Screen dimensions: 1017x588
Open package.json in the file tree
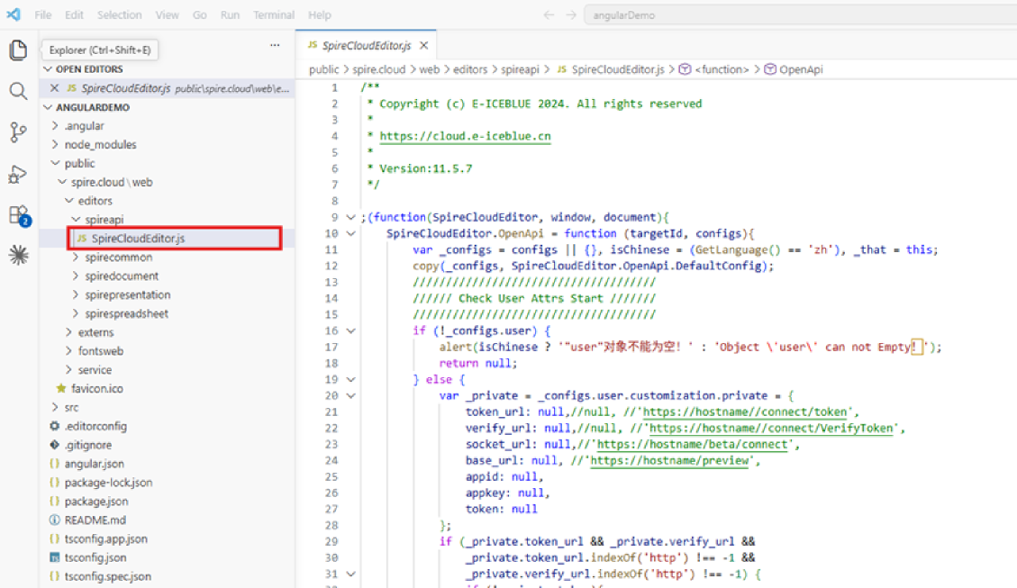96,502
